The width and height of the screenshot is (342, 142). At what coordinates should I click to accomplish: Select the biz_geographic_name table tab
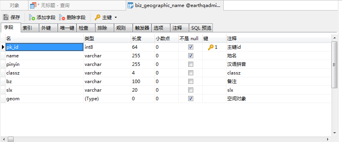click(175, 5)
